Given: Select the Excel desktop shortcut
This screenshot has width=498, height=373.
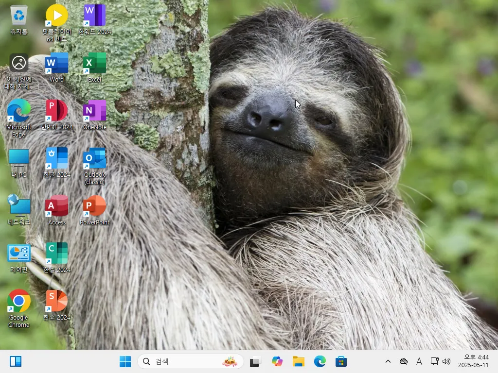Looking at the screenshot, I should click(94, 64).
